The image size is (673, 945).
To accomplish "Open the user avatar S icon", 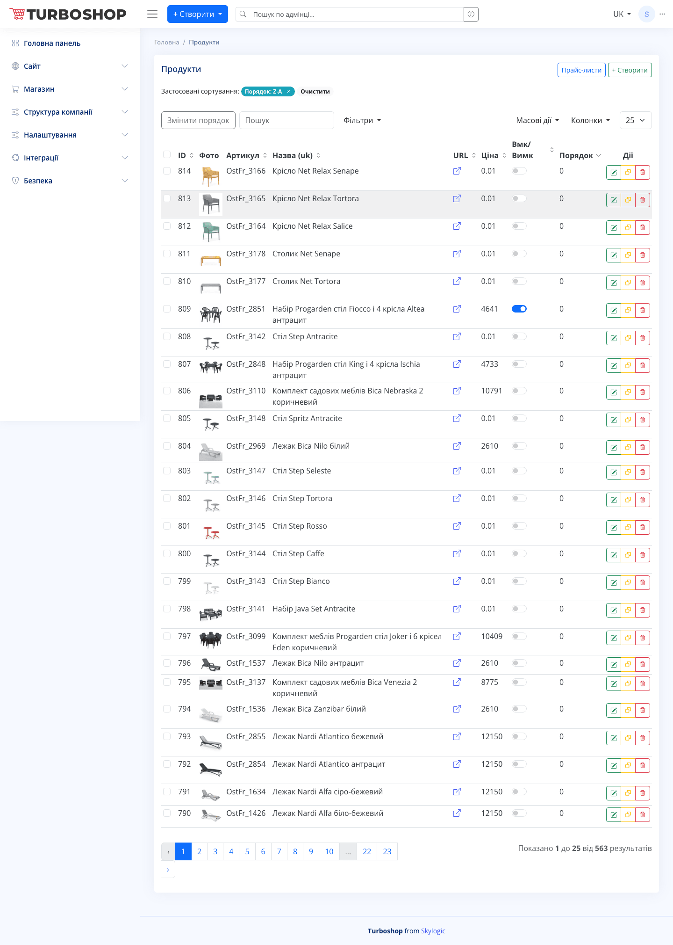I will tap(646, 14).
